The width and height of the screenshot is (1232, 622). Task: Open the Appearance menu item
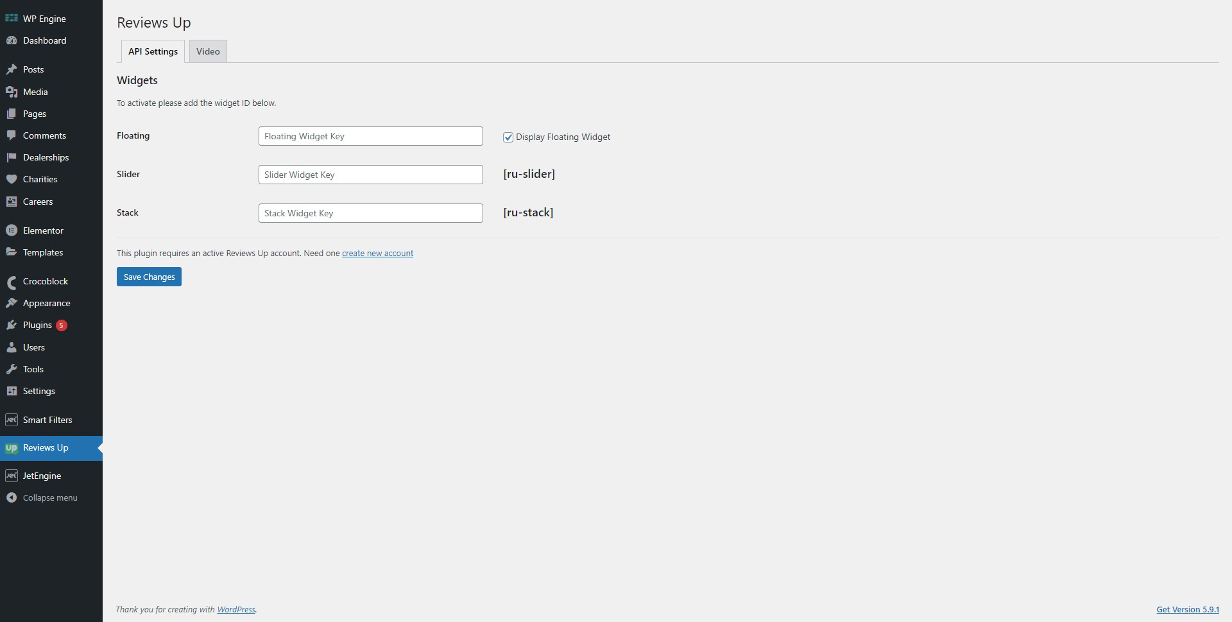(51, 303)
